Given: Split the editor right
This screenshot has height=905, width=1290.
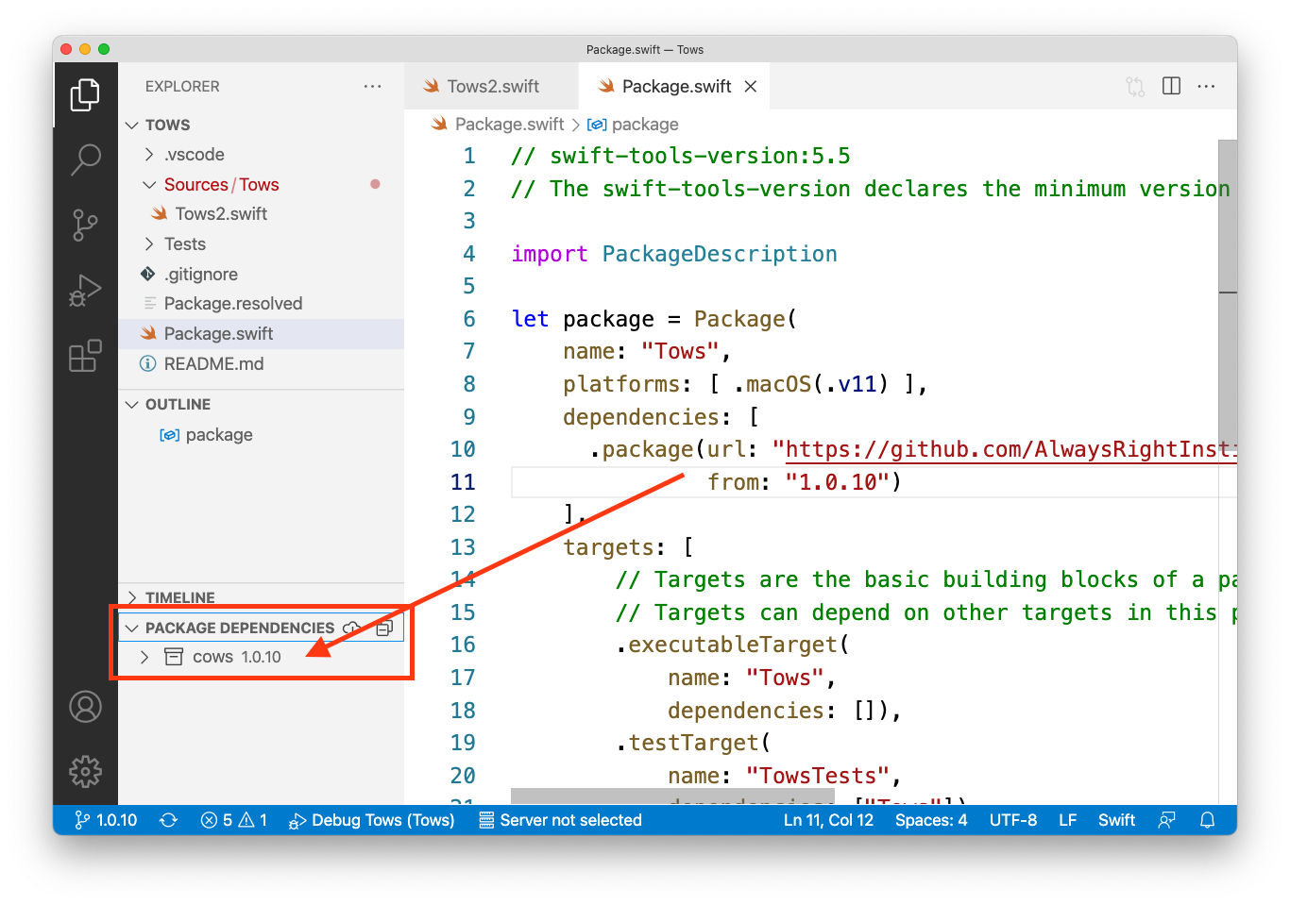Looking at the screenshot, I should click(x=1171, y=86).
